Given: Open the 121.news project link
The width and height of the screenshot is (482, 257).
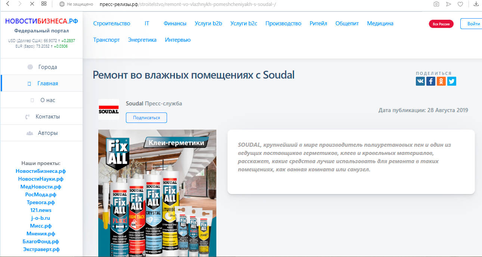Looking at the screenshot, I should [41, 210].
